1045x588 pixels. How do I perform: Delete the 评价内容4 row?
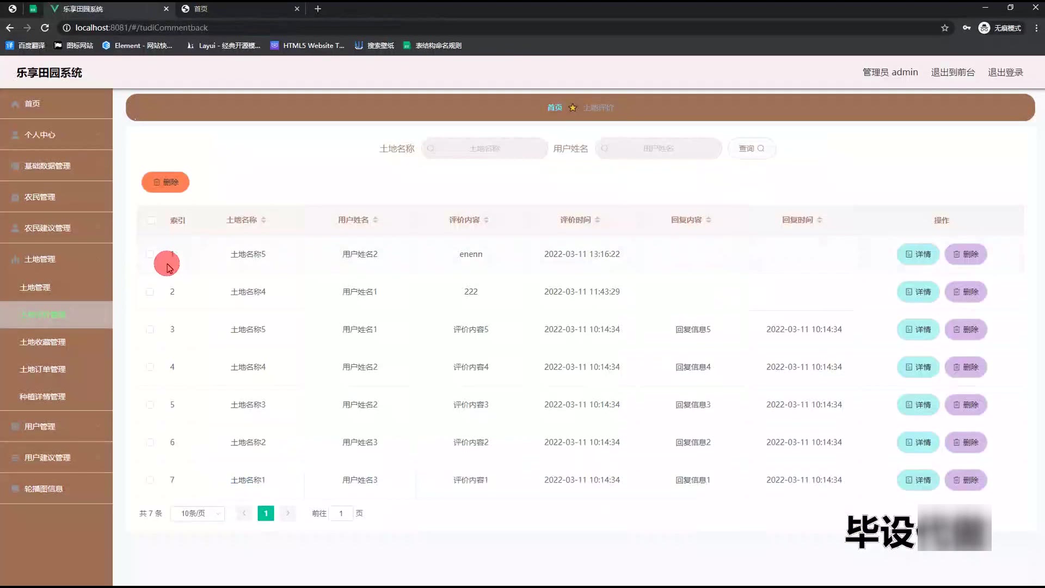click(x=966, y=367)
